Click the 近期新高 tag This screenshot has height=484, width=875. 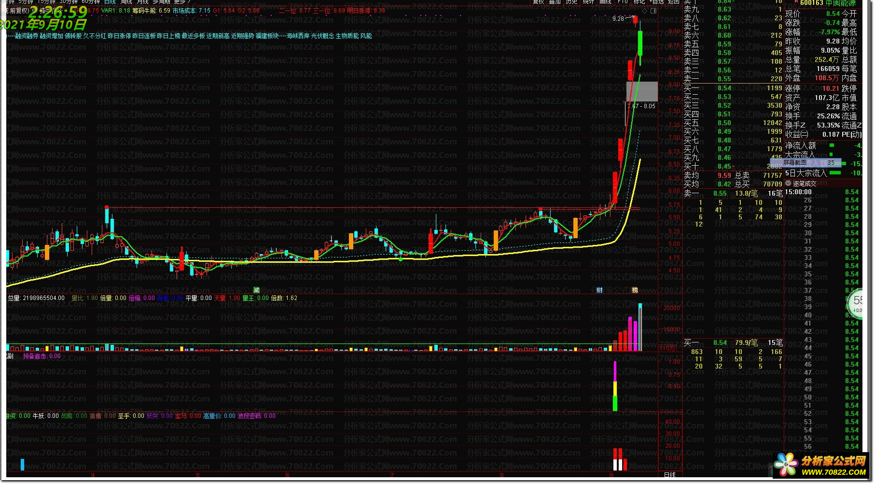[218, 36]
